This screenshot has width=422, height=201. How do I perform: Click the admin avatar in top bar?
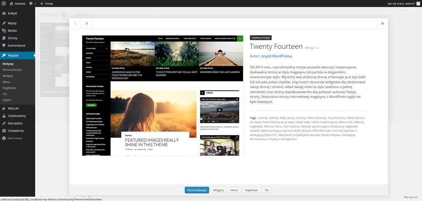(x=418, y=4)
